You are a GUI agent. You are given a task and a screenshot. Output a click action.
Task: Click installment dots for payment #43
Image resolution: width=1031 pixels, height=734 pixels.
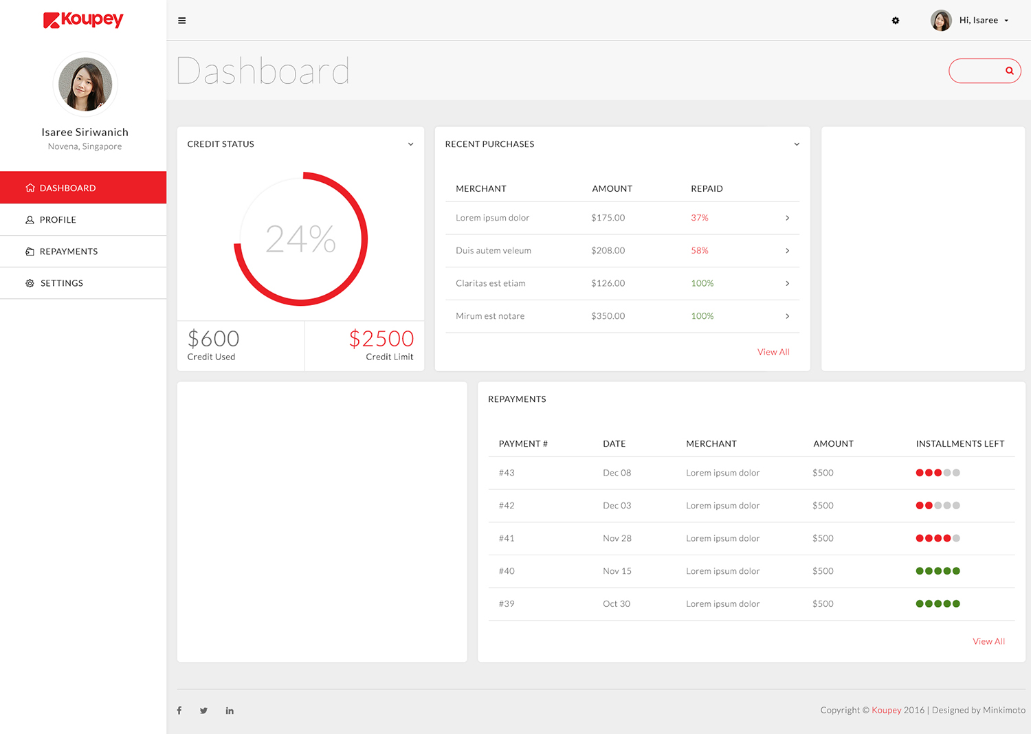click(x=938, y=473)
